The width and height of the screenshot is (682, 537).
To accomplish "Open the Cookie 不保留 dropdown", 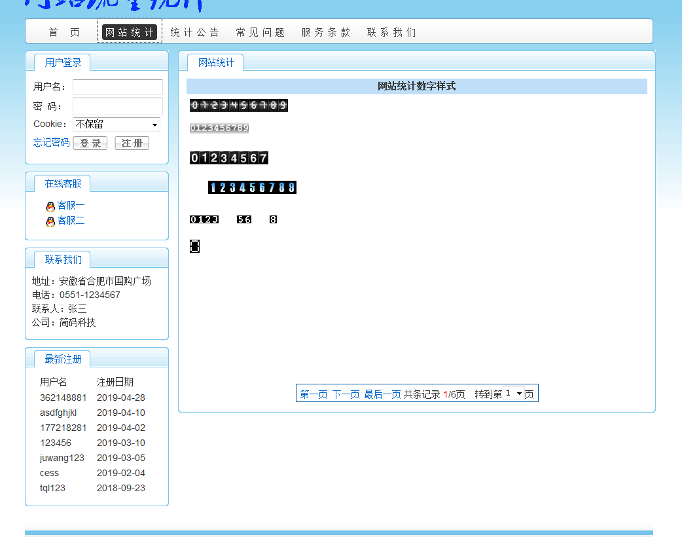I will (117, 124).
